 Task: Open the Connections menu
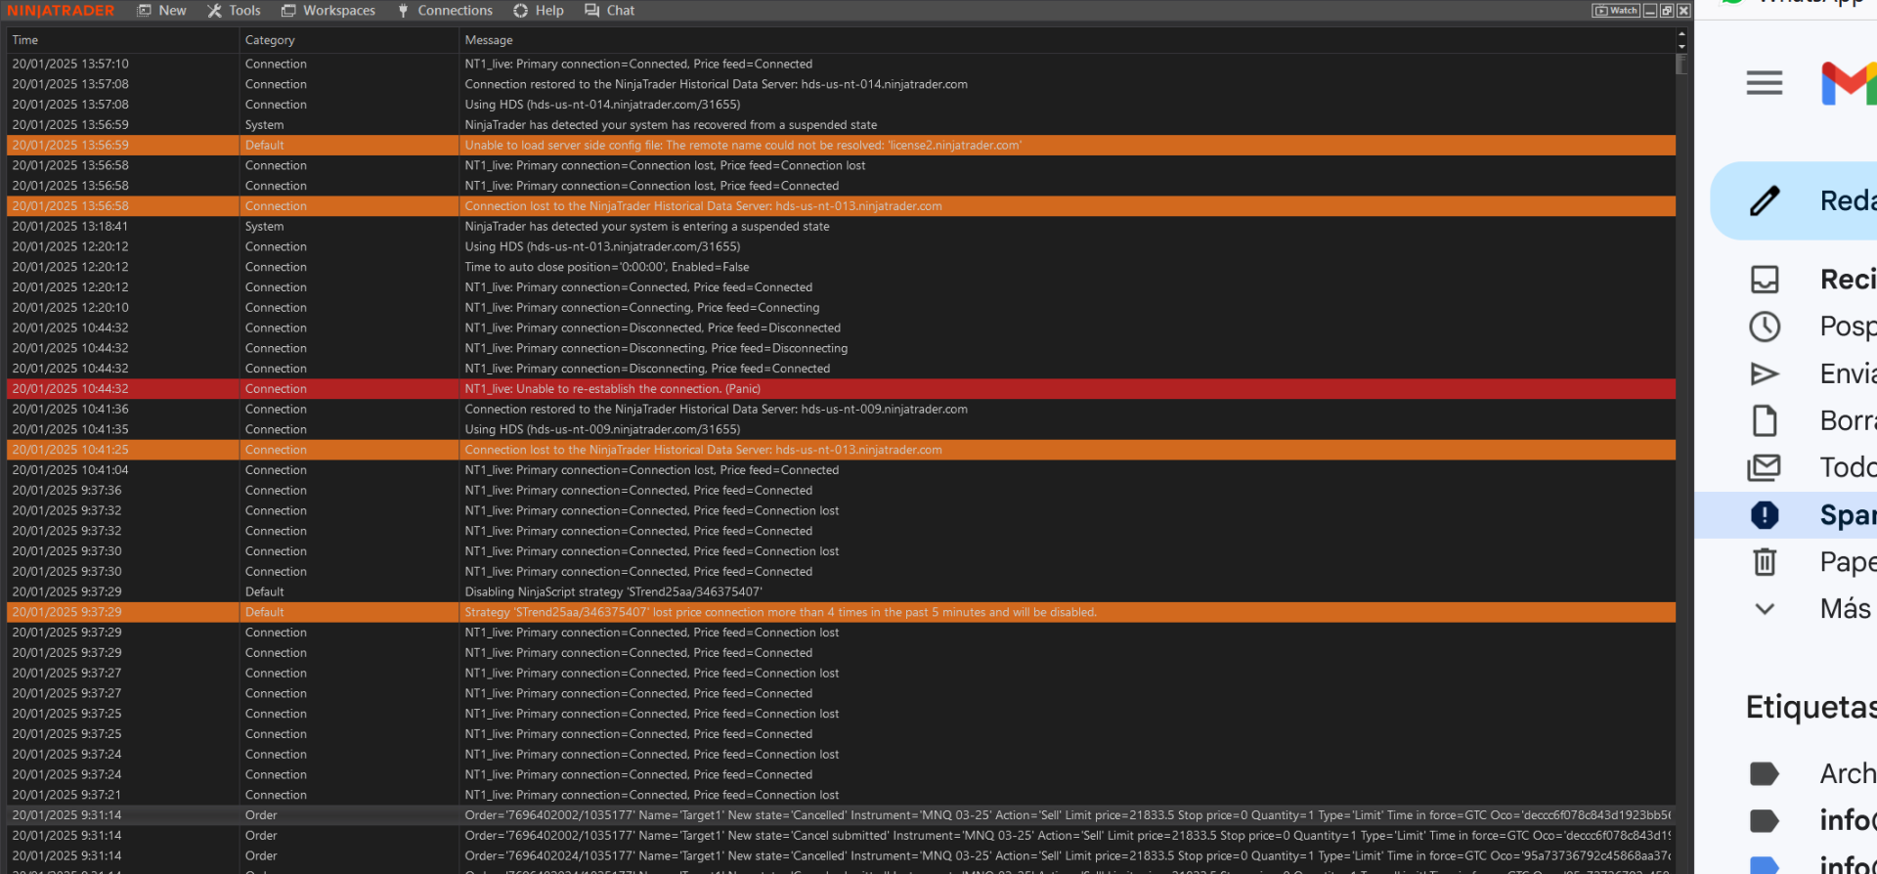click(x=445, y=11)
